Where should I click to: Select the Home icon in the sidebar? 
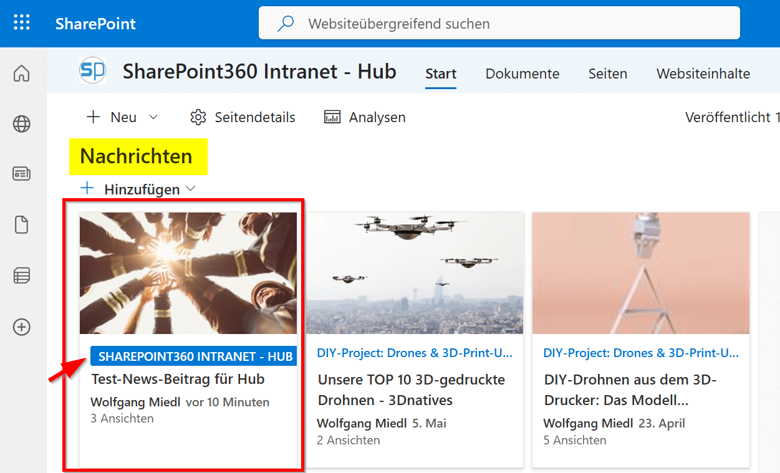(21, 73)
